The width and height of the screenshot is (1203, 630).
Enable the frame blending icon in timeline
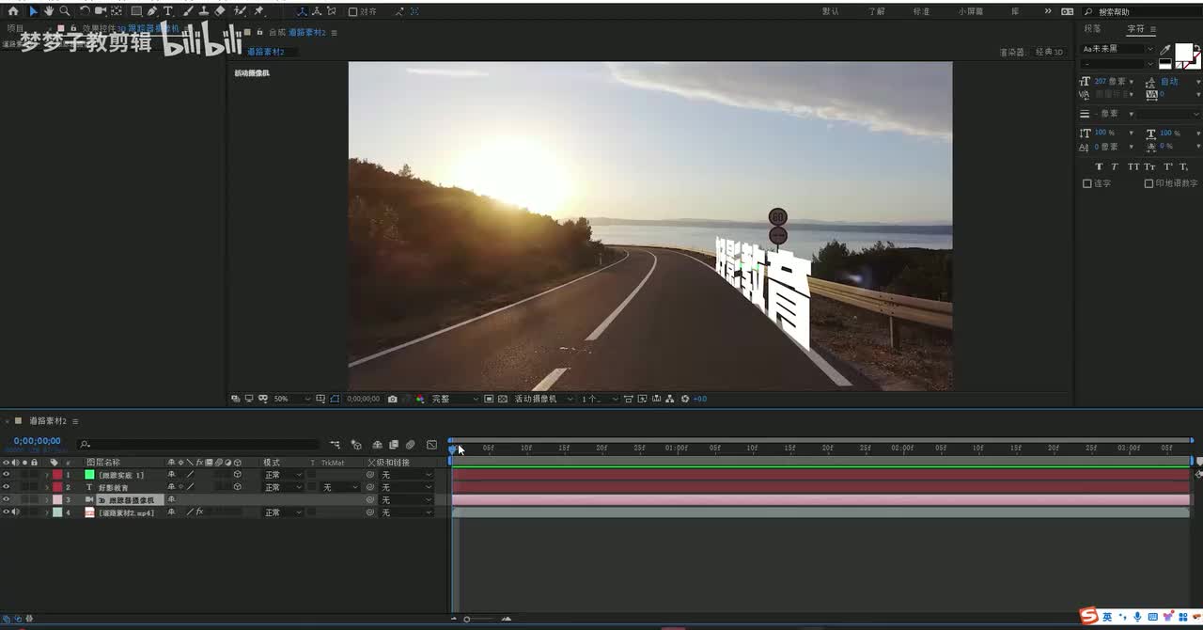[394, 445]
